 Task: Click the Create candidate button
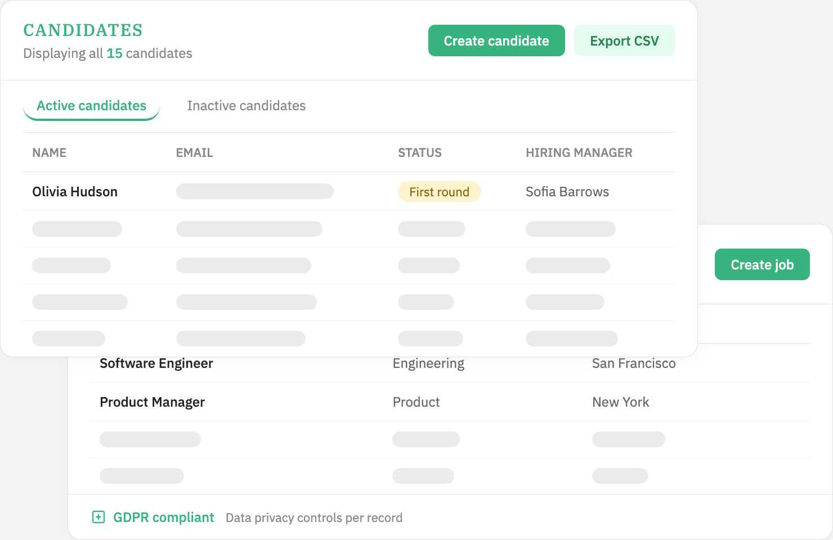[x=496, y=40]
